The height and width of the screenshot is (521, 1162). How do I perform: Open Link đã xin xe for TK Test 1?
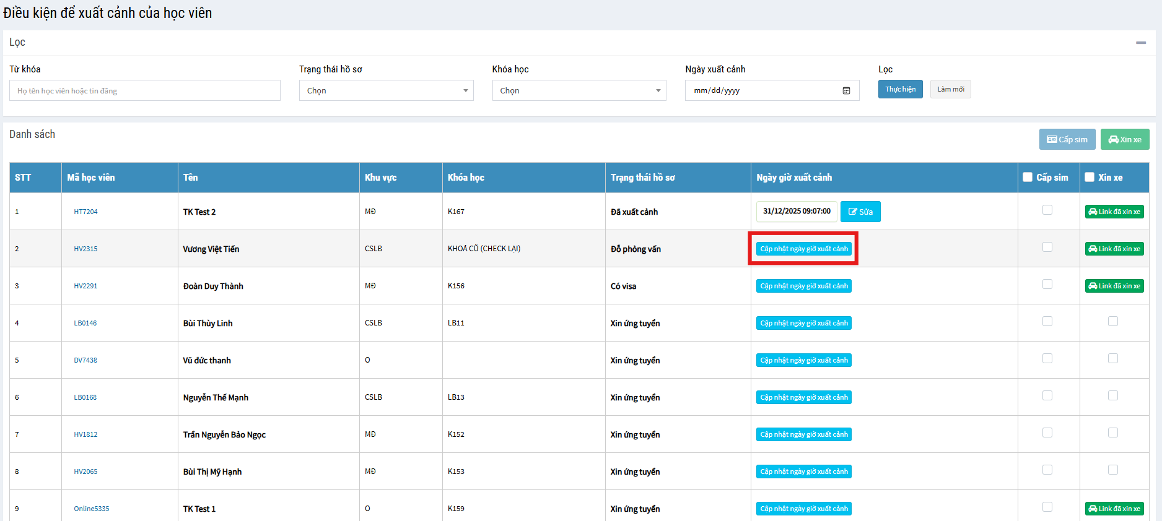point(1114,509)
